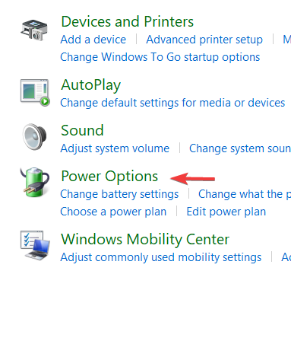Open Windows Mobility Center heading
The width and height of the screenshot is (291, 341).
point(145,239)
